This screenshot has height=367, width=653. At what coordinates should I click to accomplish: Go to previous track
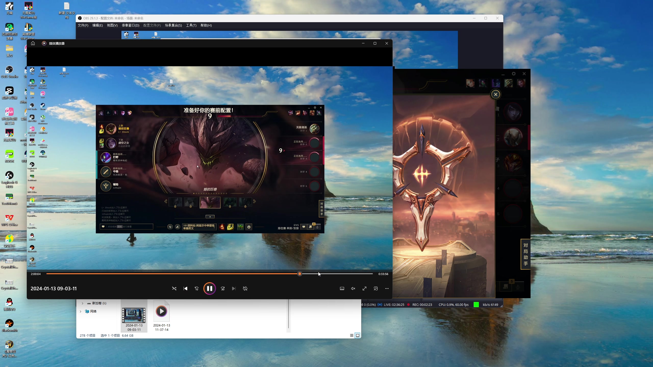(185, 289)
